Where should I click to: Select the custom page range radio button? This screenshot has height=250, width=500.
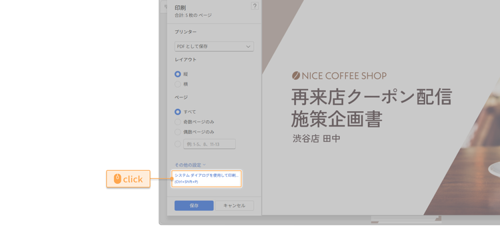click(x=177, y=144)
